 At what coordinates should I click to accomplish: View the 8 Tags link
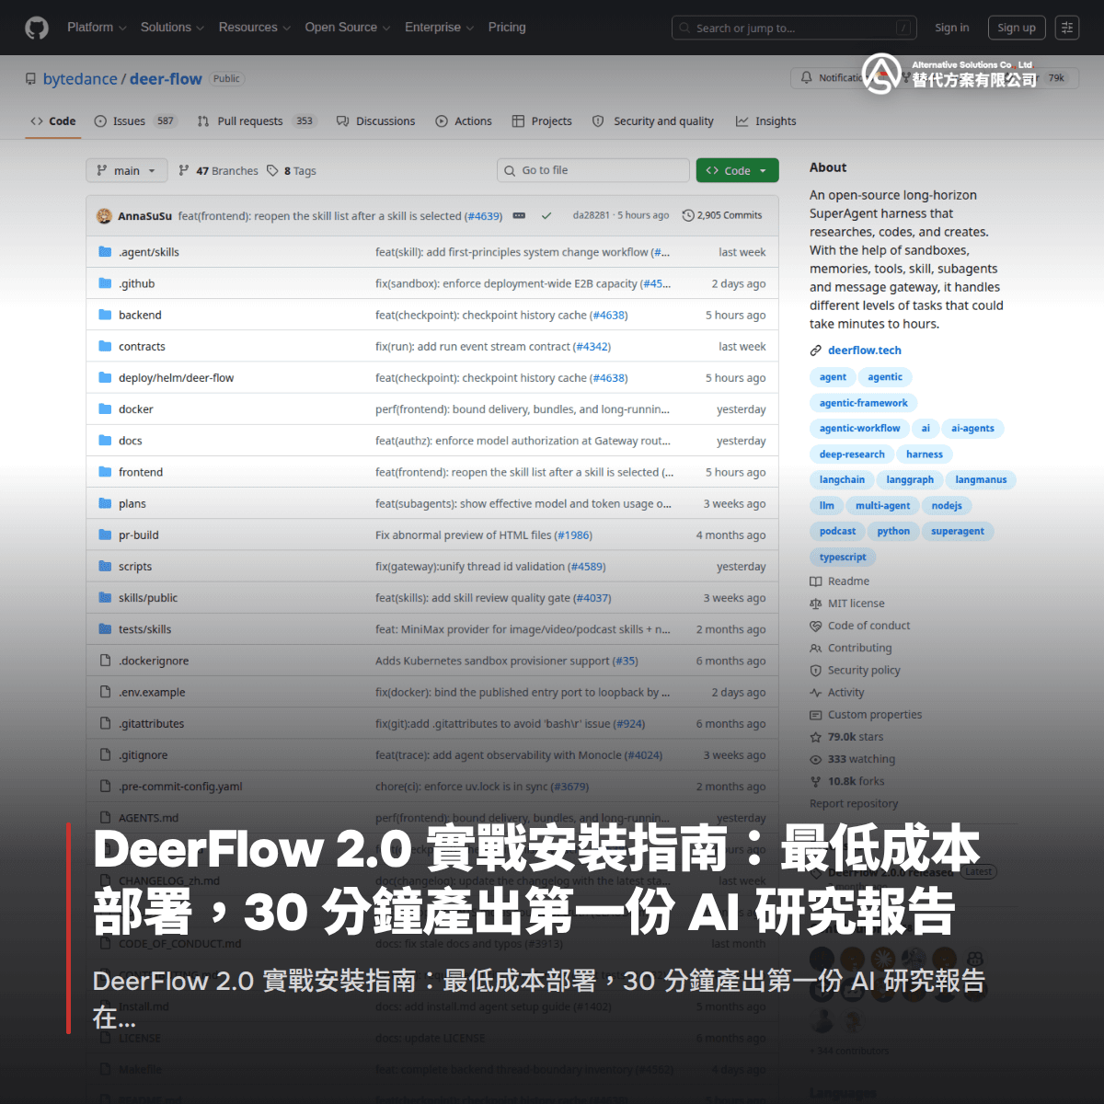(x=292, y=171)
